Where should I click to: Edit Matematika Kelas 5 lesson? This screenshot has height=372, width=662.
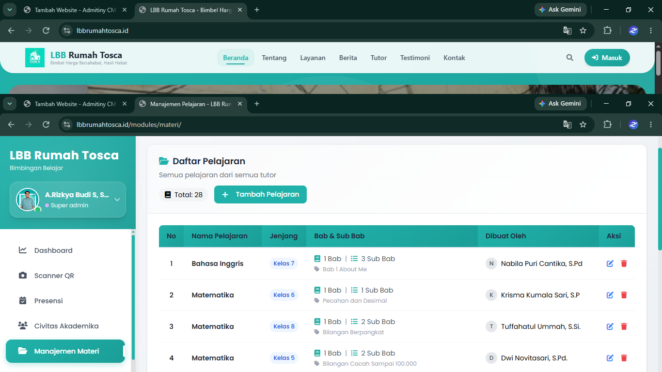(x=610, y=358)
